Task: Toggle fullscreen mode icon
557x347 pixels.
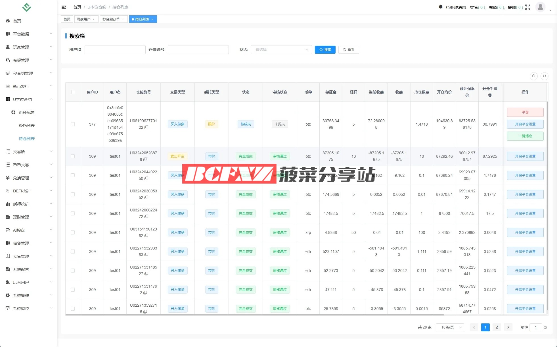Action: tap(528, 7)
